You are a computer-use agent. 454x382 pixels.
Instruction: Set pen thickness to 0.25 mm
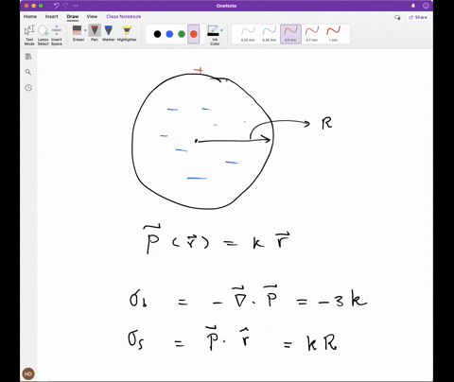[x=248, y=34]
